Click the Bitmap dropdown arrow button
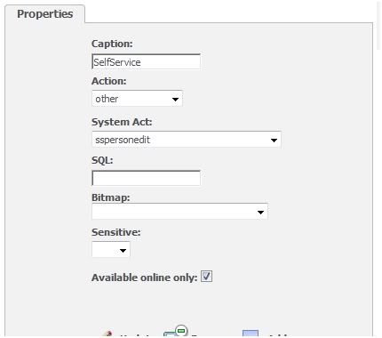The width and height of the screenshot is (382, 338). pyautogui.click(x=260, y=212)
